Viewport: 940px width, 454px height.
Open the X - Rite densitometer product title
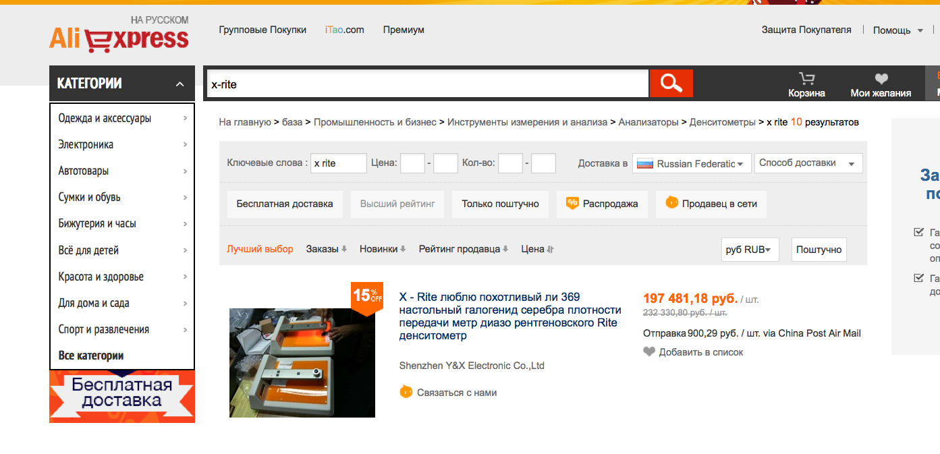click(x=510, y=316)
